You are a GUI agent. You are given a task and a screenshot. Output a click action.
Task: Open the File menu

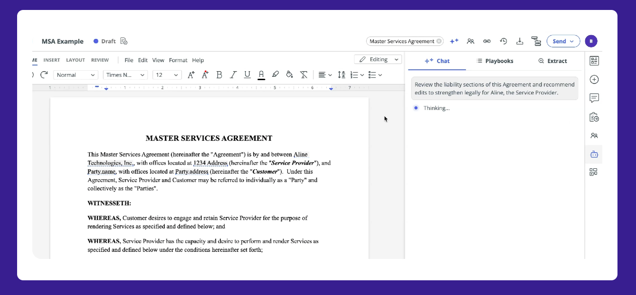129,60
